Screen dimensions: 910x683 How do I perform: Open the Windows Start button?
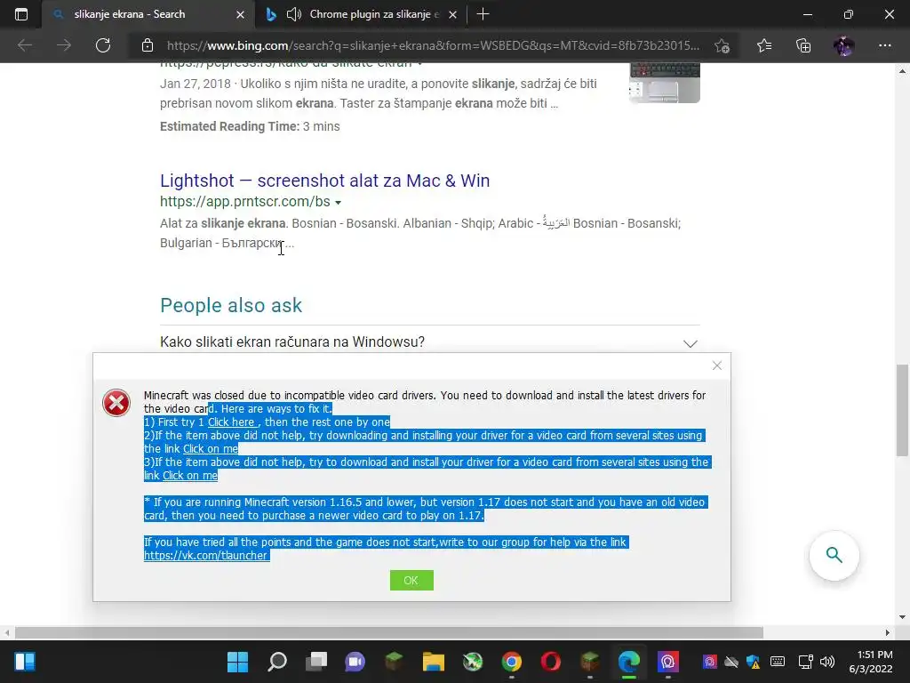(x=237, y=662)
